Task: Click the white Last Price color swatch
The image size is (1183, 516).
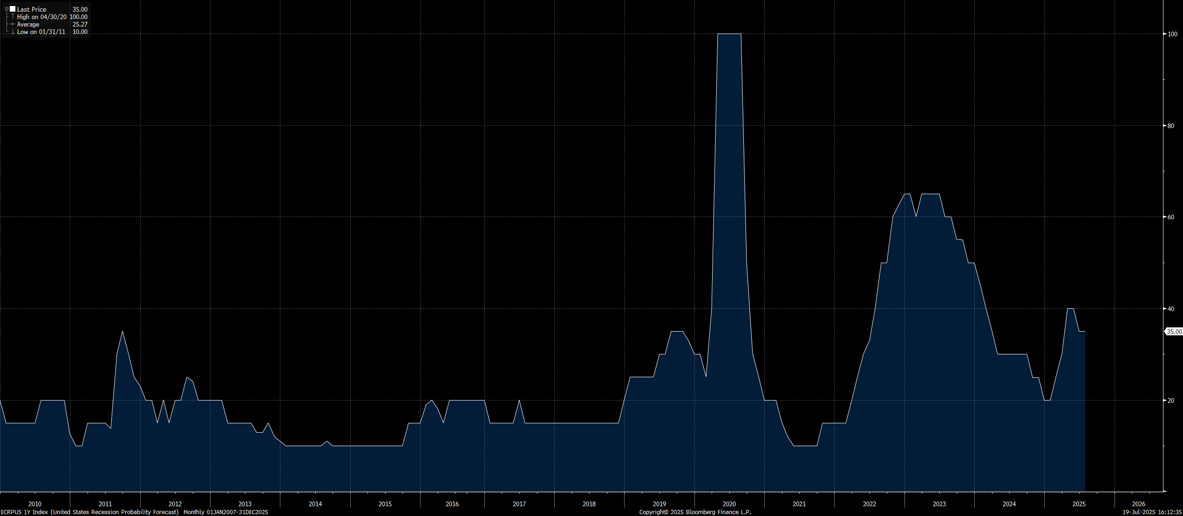Action: coord(13,9)
